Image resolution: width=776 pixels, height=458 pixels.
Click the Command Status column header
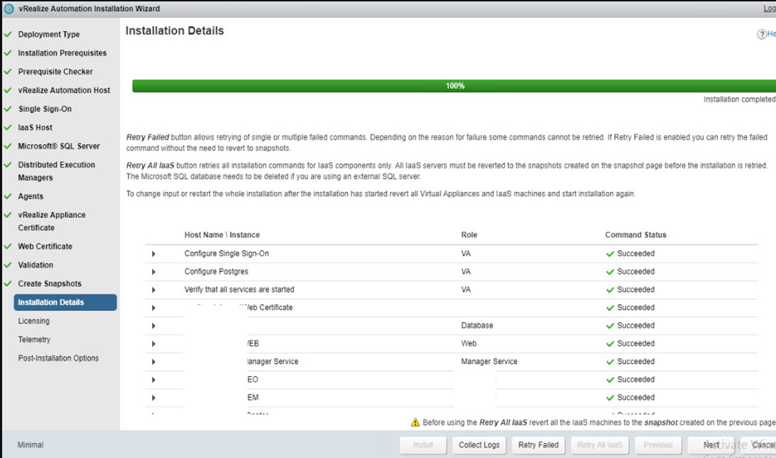(x=635, y=235)
